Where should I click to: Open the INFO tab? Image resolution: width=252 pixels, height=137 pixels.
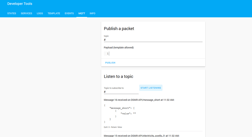point(92,13)
